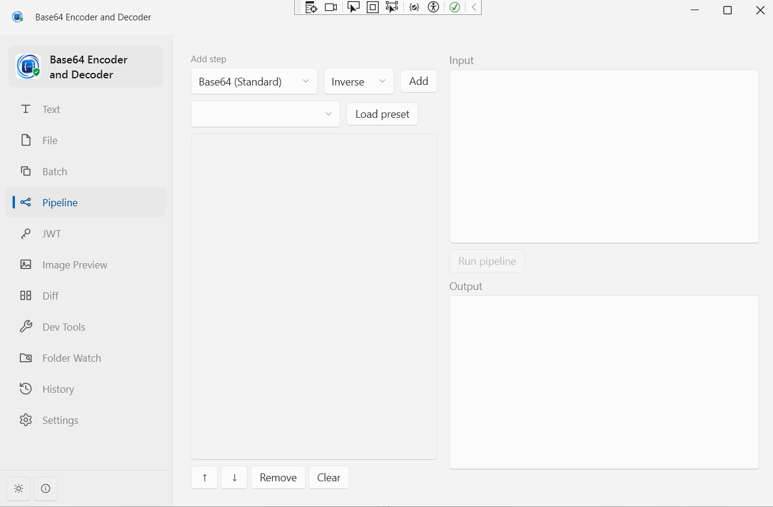Open the Inverse direction dropdown

coord(359,81)
